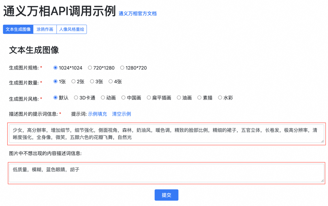
Task: Click the 生成图片数量 label
Action: tap(24, 83)
